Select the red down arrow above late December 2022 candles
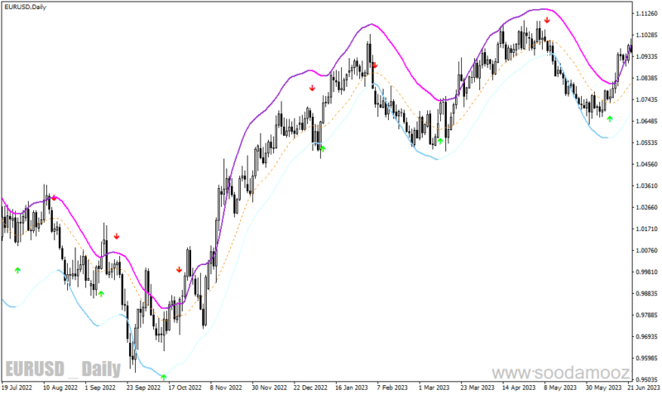 click(312, 88)
